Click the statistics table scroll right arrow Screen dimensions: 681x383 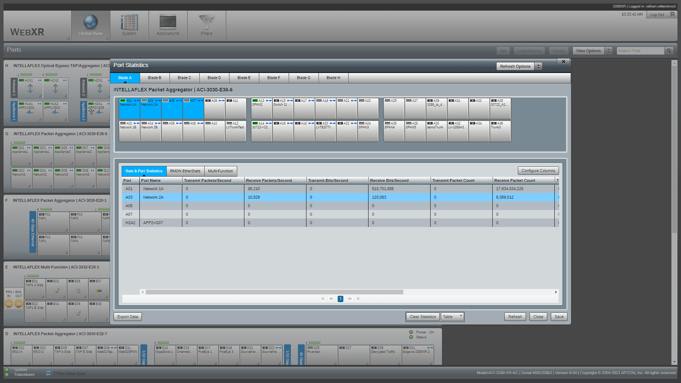click(556, 292)
